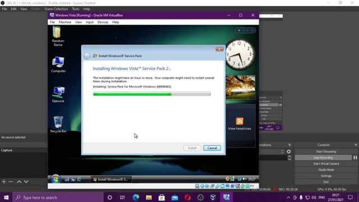359x202 pixels.
Task: Open Task View on the taskbar
Action: [122, 198]
